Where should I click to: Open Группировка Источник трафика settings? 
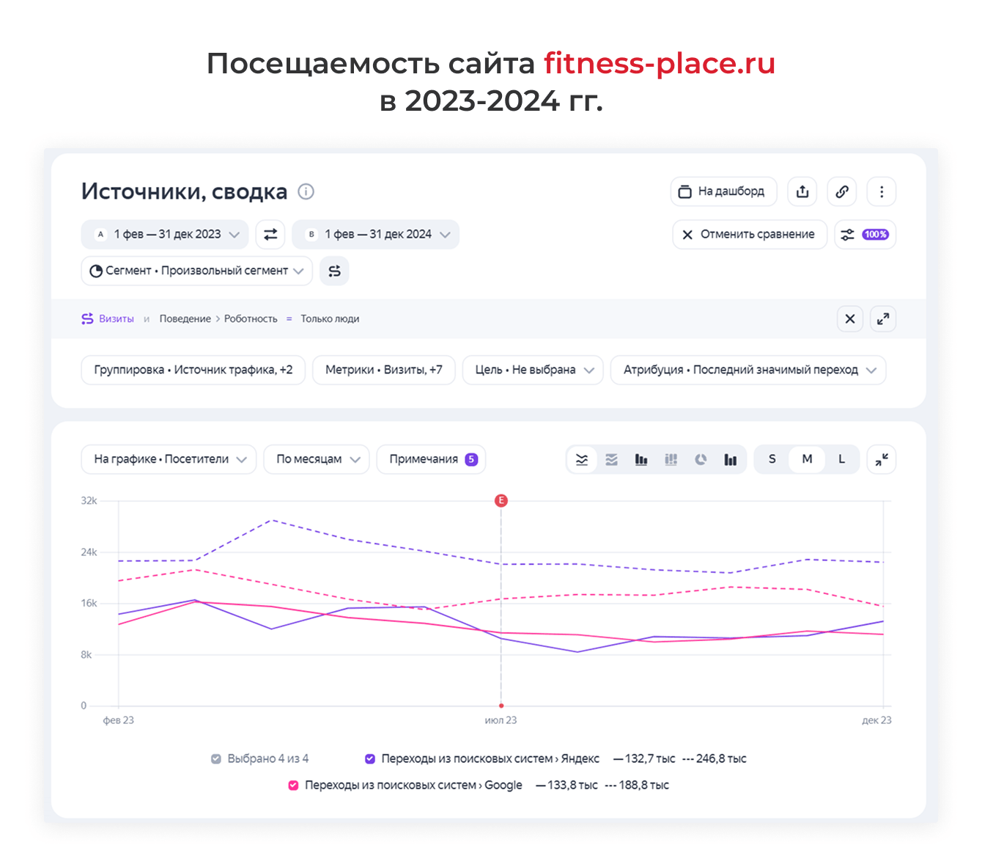click(193, 370)
